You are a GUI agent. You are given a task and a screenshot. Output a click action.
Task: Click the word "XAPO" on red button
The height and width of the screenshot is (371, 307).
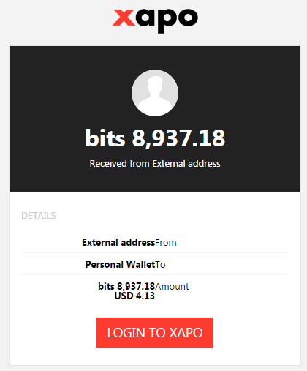click(186, 332)
